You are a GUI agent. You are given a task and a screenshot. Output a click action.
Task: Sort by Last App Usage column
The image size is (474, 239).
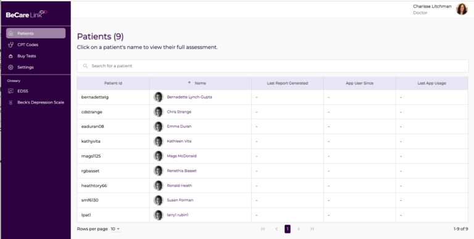(x=431, y=83)
